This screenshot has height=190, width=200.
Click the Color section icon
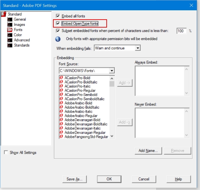(x=10, y=35)
